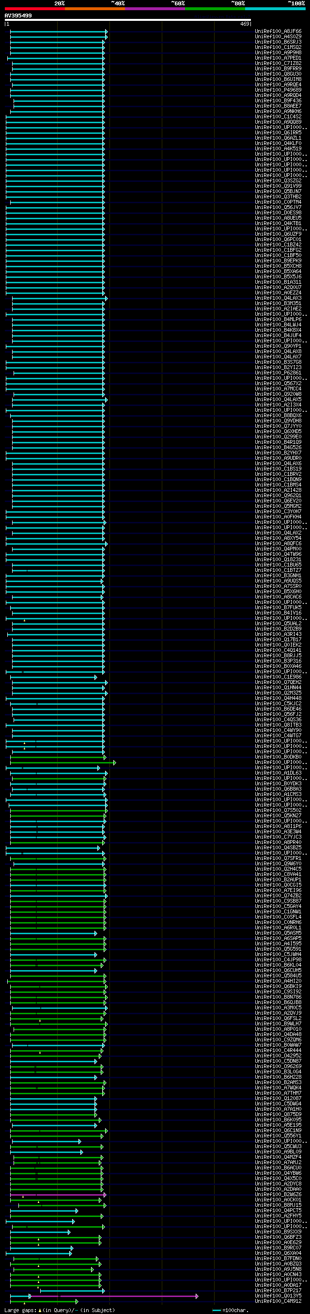This screenshot has width=310, height=1314.
Task: Click the cyan ~100% legend segment
Action: click(275, 9)
